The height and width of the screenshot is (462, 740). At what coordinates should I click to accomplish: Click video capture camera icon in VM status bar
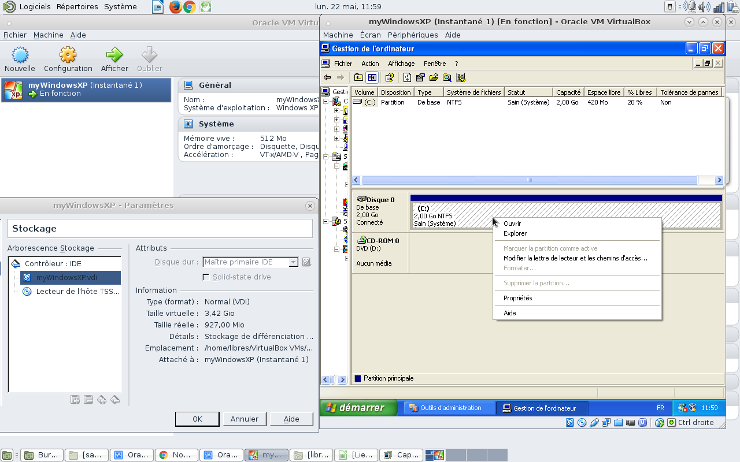point(630,423)
